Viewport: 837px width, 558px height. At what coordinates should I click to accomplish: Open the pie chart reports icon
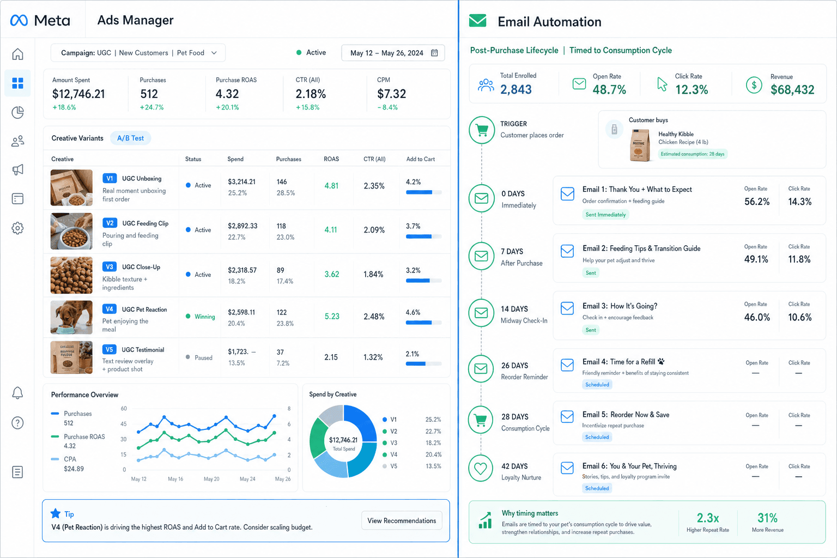click(17, 112)
